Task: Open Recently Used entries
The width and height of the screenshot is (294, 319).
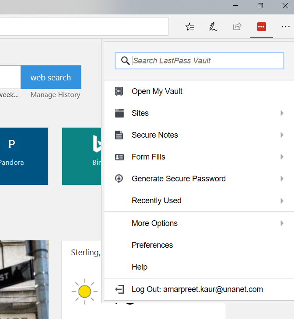Action: tap(199, 201)
